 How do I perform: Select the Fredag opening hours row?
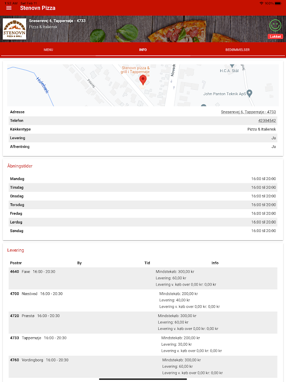143,213
